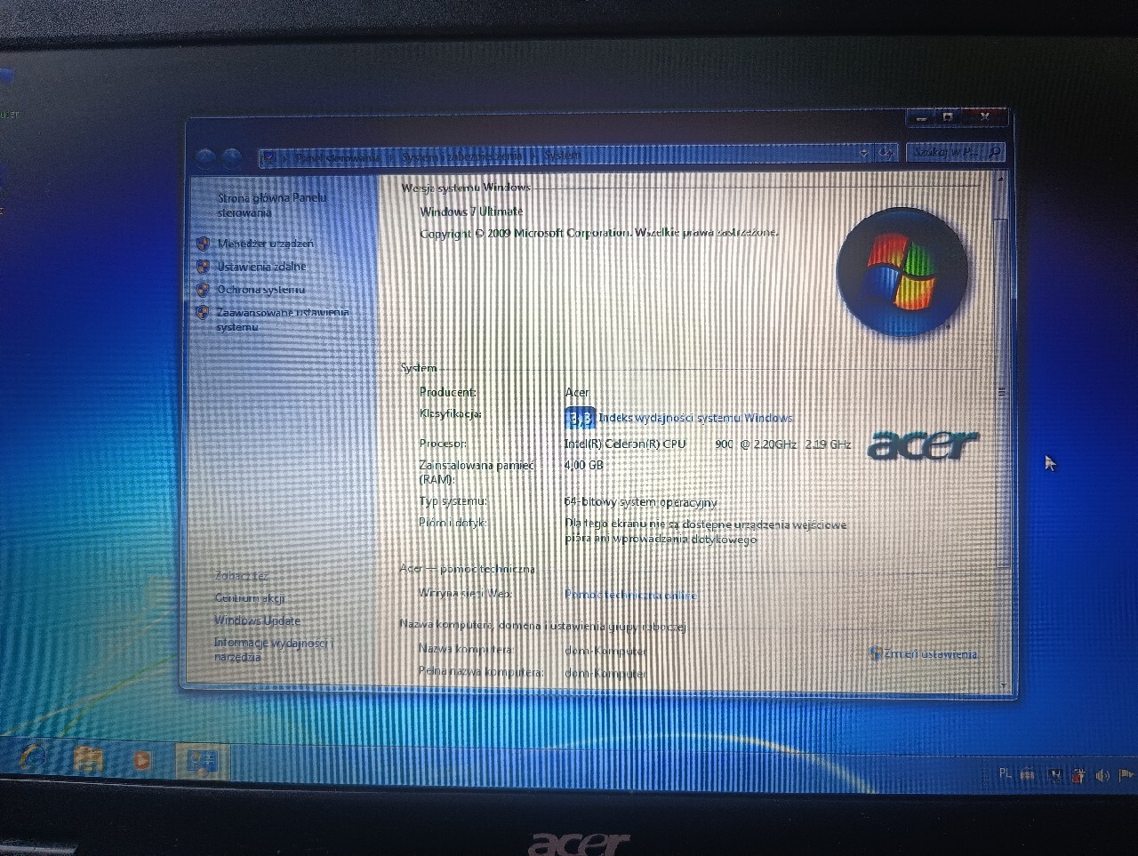
Task: Open the address bar history dropdown
Action: tap(863, 154)
